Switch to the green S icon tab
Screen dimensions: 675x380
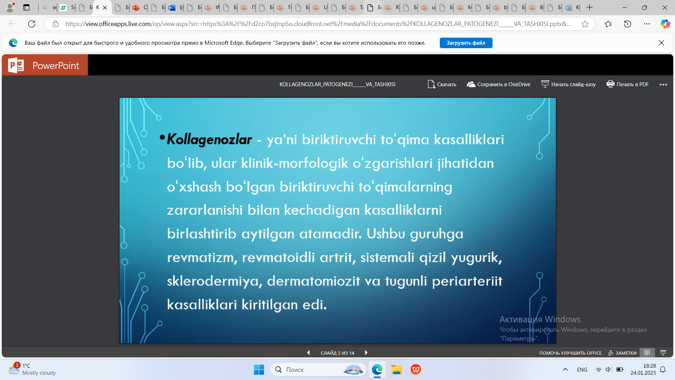[x=67, y=7]
